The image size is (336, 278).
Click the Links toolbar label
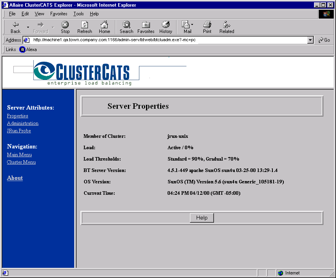11,49
